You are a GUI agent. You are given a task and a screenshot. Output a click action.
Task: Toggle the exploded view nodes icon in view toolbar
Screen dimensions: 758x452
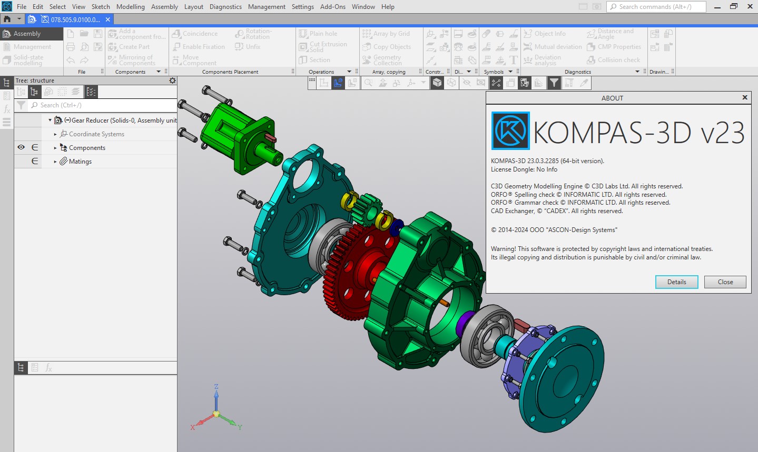496,83
